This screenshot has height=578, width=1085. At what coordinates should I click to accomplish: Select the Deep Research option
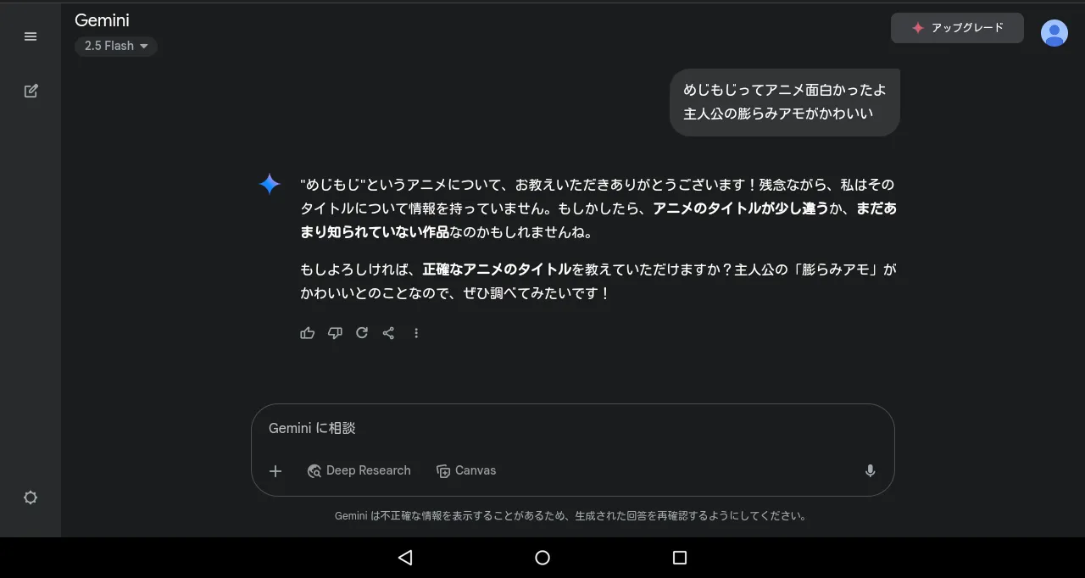pyautogui.click(x=359, y=470)
